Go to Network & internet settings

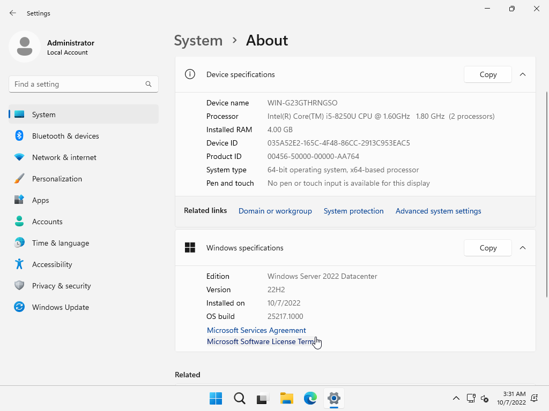tap(84, 157)
